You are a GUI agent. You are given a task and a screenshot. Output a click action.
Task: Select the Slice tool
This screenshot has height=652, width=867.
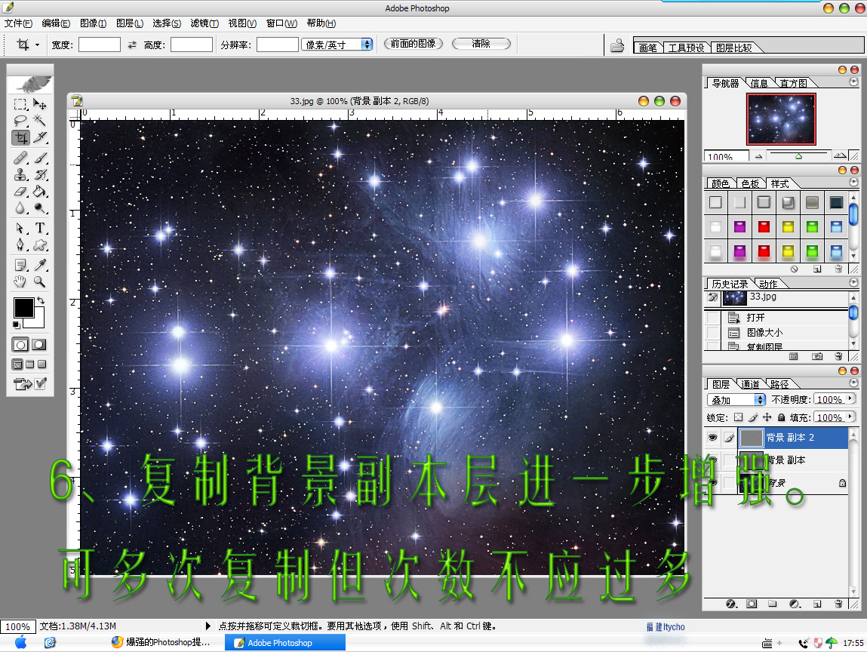tap(40, 137)
